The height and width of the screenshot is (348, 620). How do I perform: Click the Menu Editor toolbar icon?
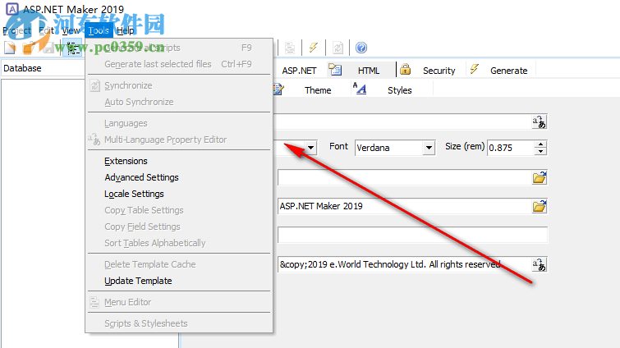point(290,48)
